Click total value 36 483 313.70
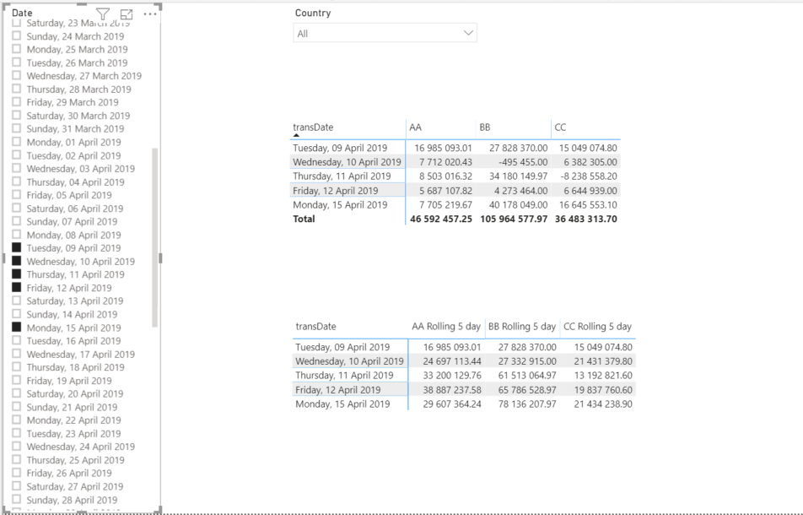The width and height of the screenshot is (803, 515). (586, 219)
